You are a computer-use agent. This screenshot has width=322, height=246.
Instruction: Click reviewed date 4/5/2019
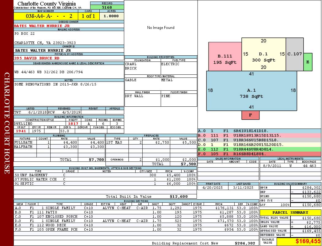71,113
